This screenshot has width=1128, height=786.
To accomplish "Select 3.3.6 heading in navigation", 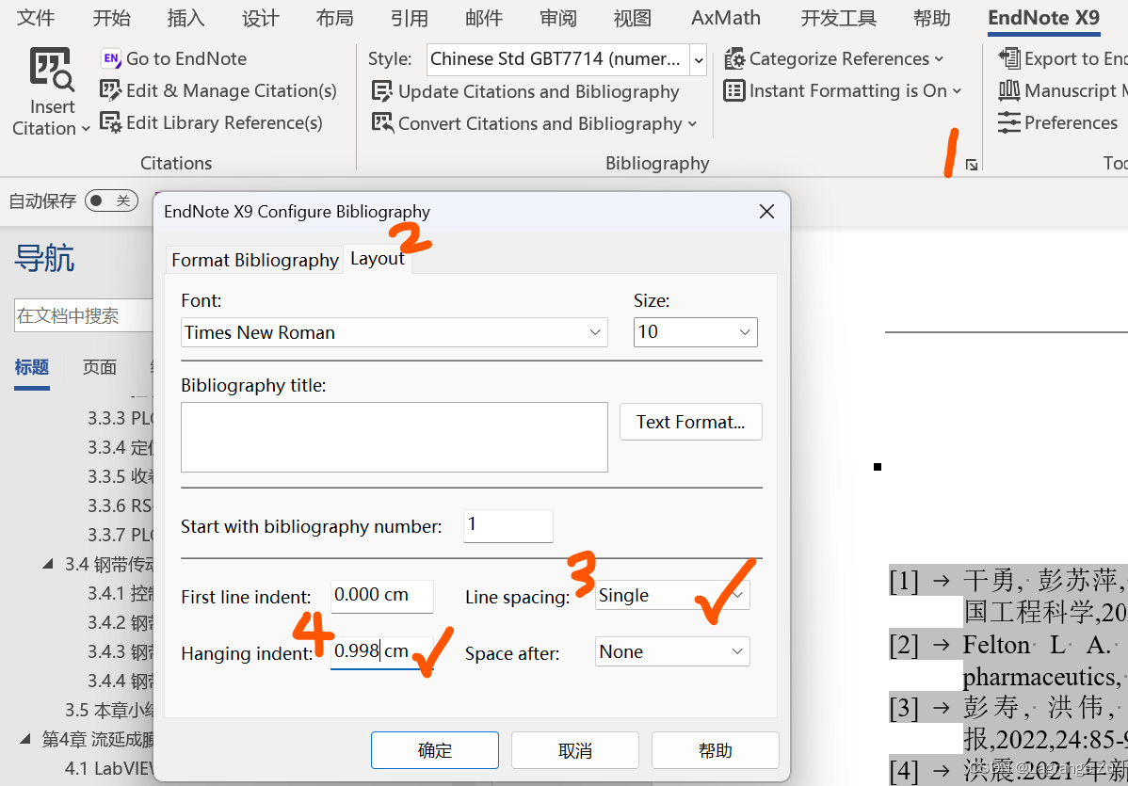I will [x=121, y=505].
